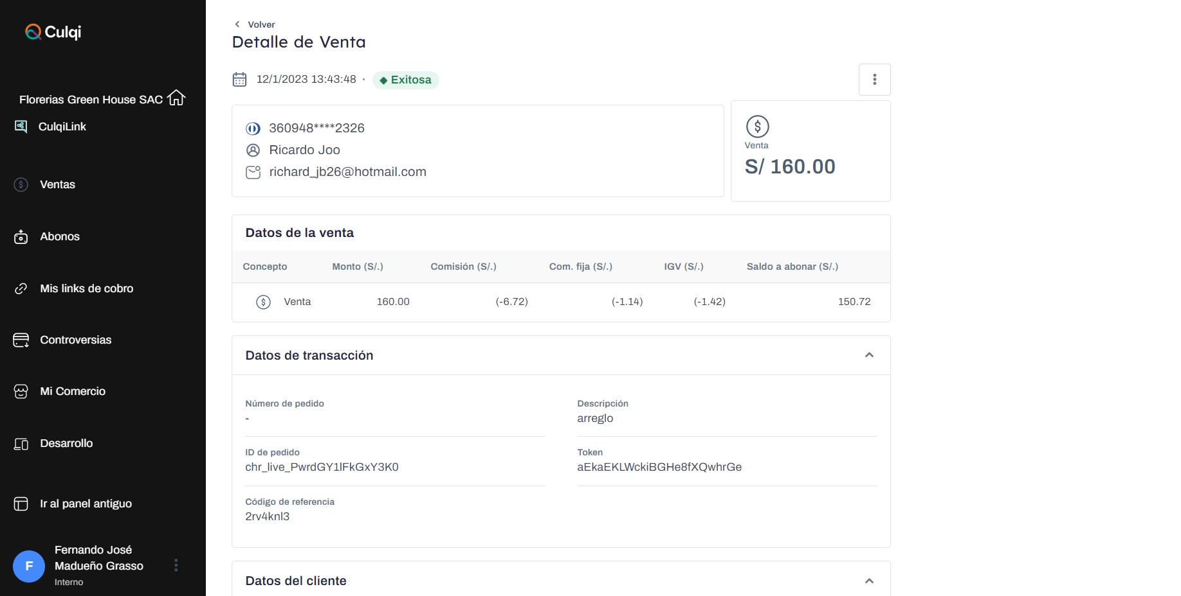This screenshot has height=596, width=1181.
Task: Click the Controversias card icon
Action: pyautogui.click(x=21, y=340)
